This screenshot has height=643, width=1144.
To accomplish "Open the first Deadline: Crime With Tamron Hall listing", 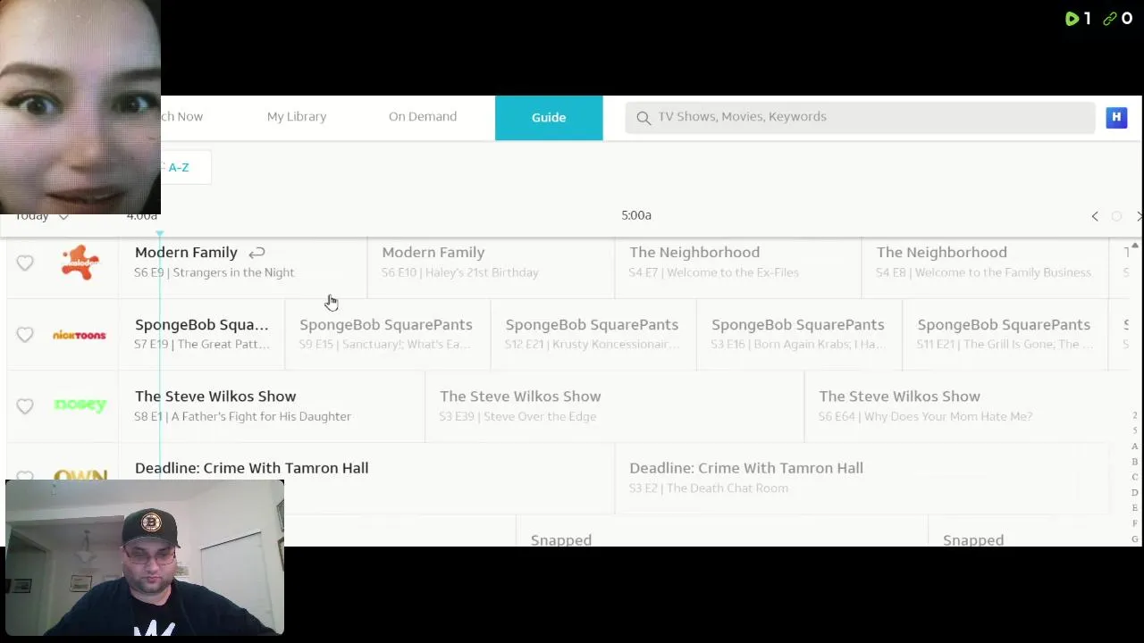I will click(x=366, y=477).
